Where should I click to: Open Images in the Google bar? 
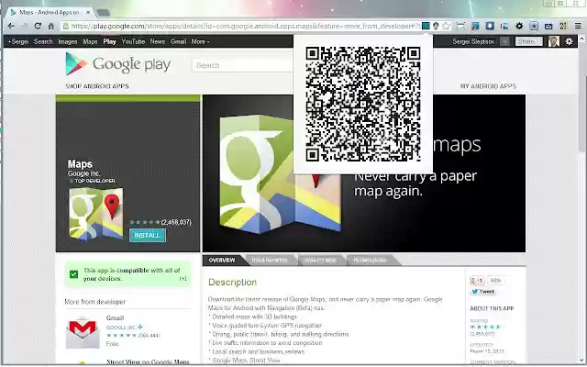[67, 41]
